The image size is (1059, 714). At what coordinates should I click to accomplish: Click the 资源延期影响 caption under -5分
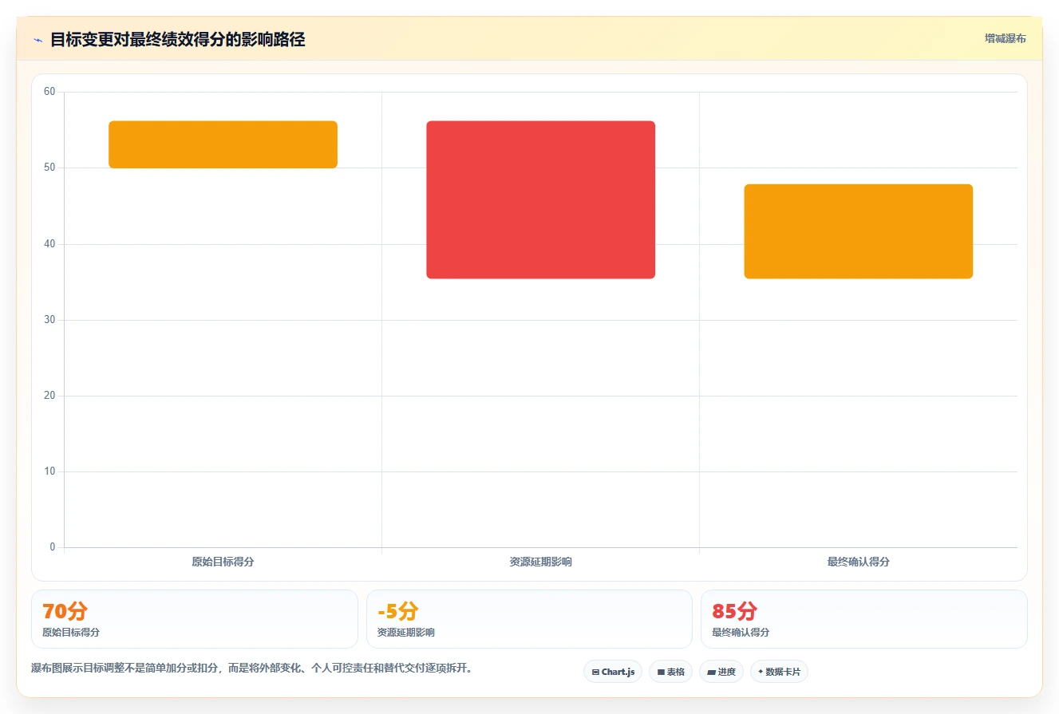[406, 633]
